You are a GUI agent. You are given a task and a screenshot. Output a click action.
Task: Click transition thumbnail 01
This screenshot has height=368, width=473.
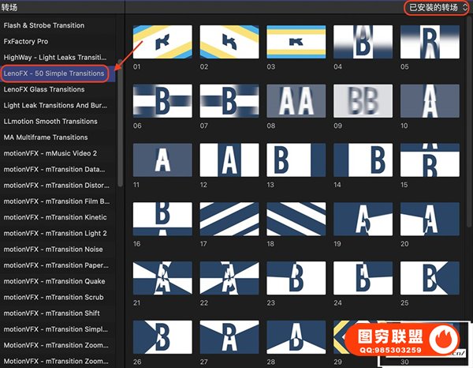[160, 43]
